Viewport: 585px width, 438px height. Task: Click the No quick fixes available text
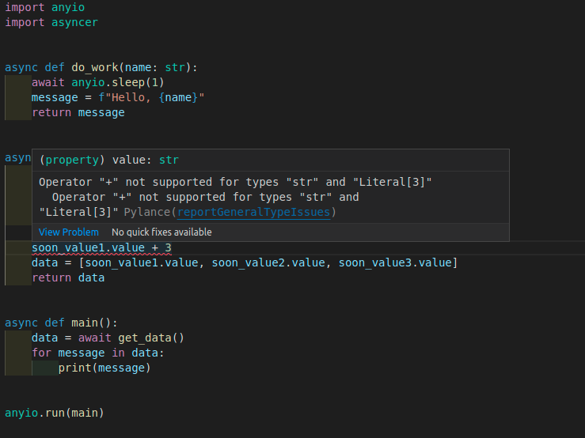tap(161, 232)
